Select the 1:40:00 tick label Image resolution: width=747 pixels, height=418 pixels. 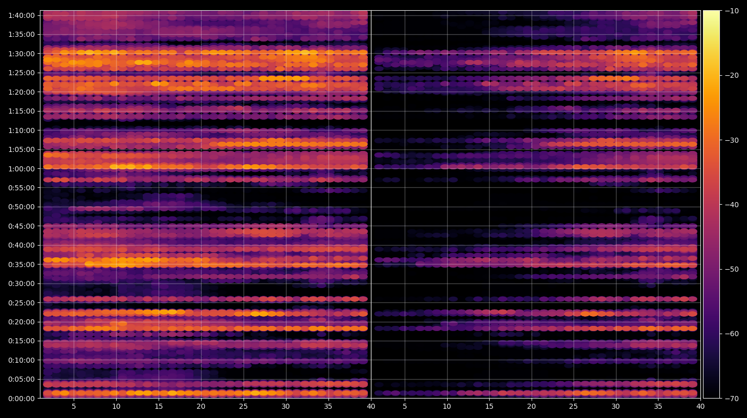coord(21,15)
